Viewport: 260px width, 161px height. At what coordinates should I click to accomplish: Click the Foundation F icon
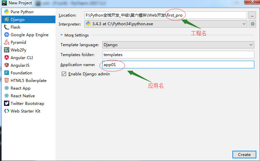(x=7, y=73)
